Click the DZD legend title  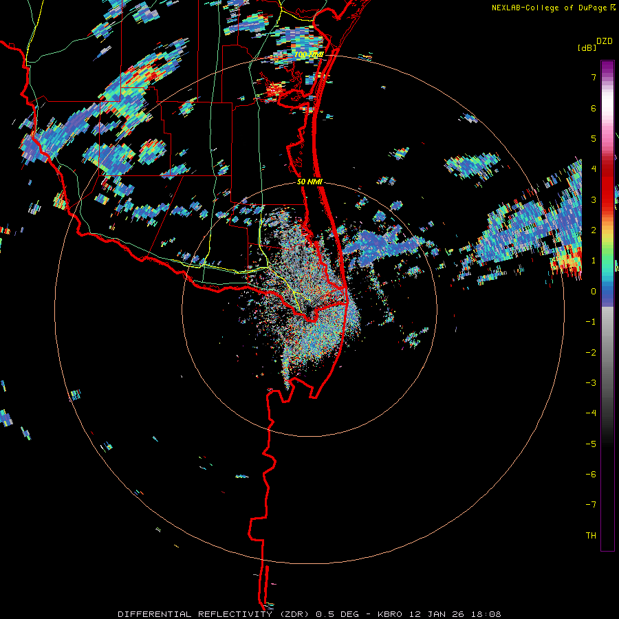tap(605, 41)
